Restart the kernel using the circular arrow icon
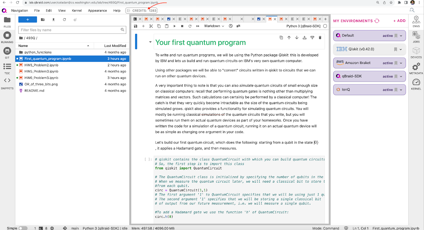This screenshot has width=424, height=230. click(x=190, y=26)
